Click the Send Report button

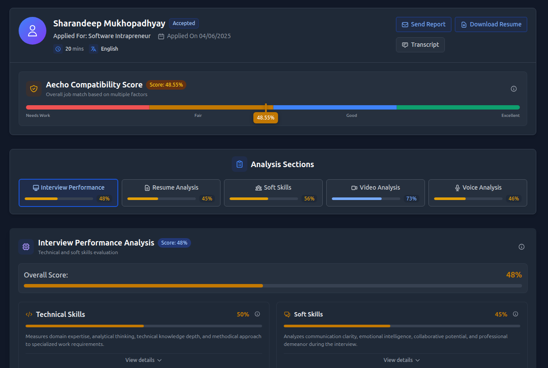424,24
